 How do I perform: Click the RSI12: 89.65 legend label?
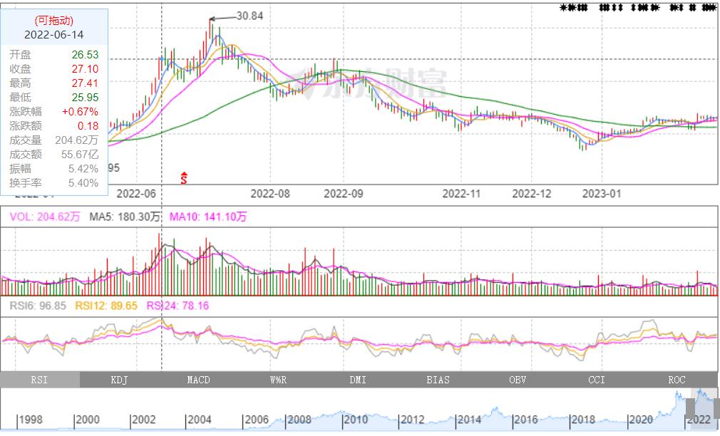[x=106, y=306]
